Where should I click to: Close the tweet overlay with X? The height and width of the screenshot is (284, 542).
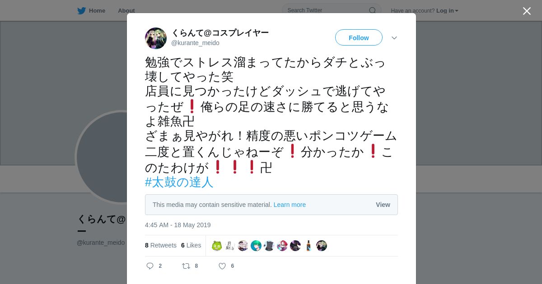[527, 11]
